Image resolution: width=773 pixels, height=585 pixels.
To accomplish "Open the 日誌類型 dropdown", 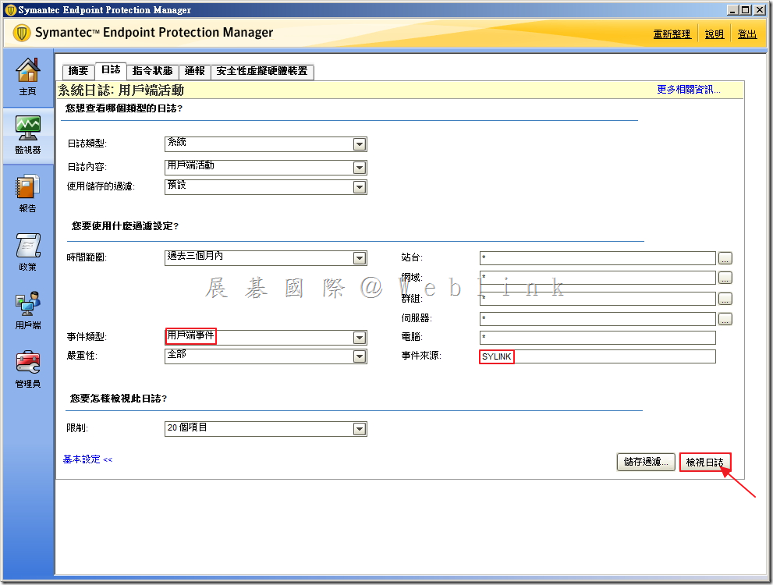I will [x=359, y=144].
